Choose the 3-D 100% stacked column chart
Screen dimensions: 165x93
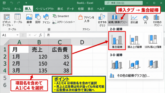pyautogui.click(x=153, y=64)
